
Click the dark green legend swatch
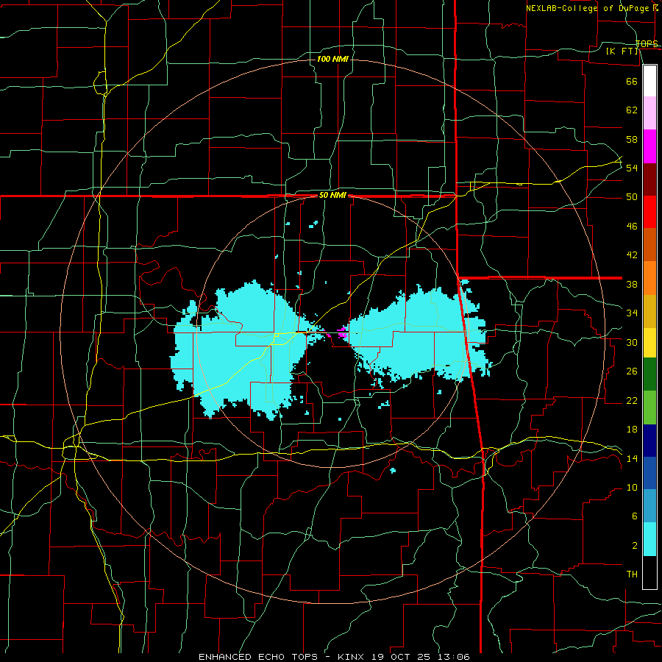click(649, 374)
